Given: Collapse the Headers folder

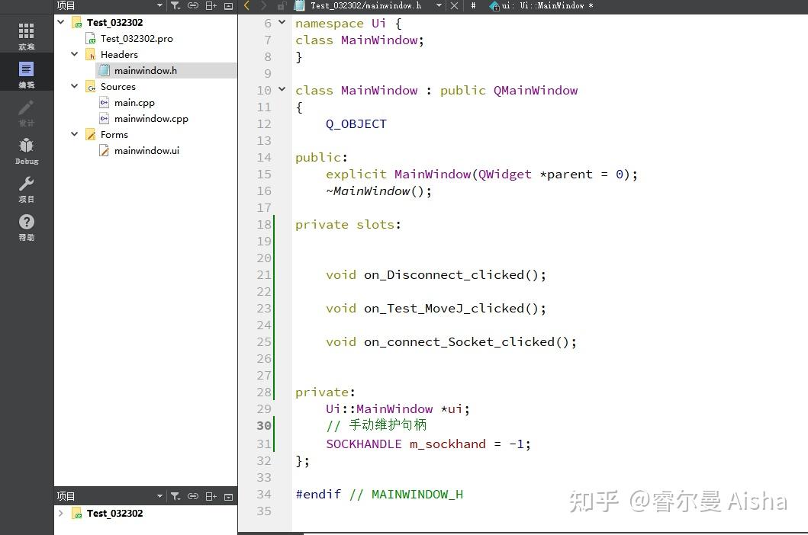Looking at the screenshot, I should pyautogui.click(x=75, y=54).
